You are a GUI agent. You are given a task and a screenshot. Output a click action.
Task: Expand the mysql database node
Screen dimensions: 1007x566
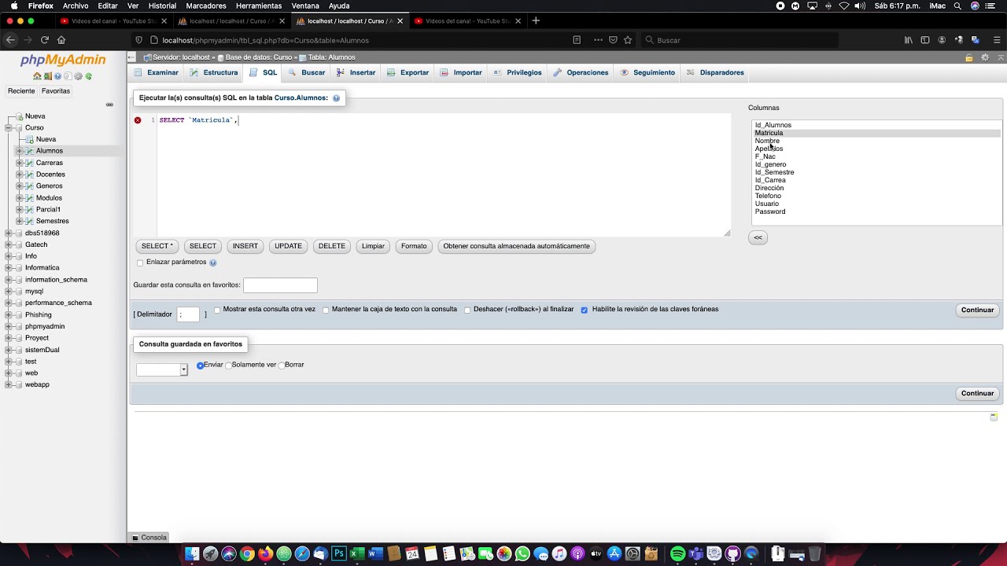(x=9, y=292)
